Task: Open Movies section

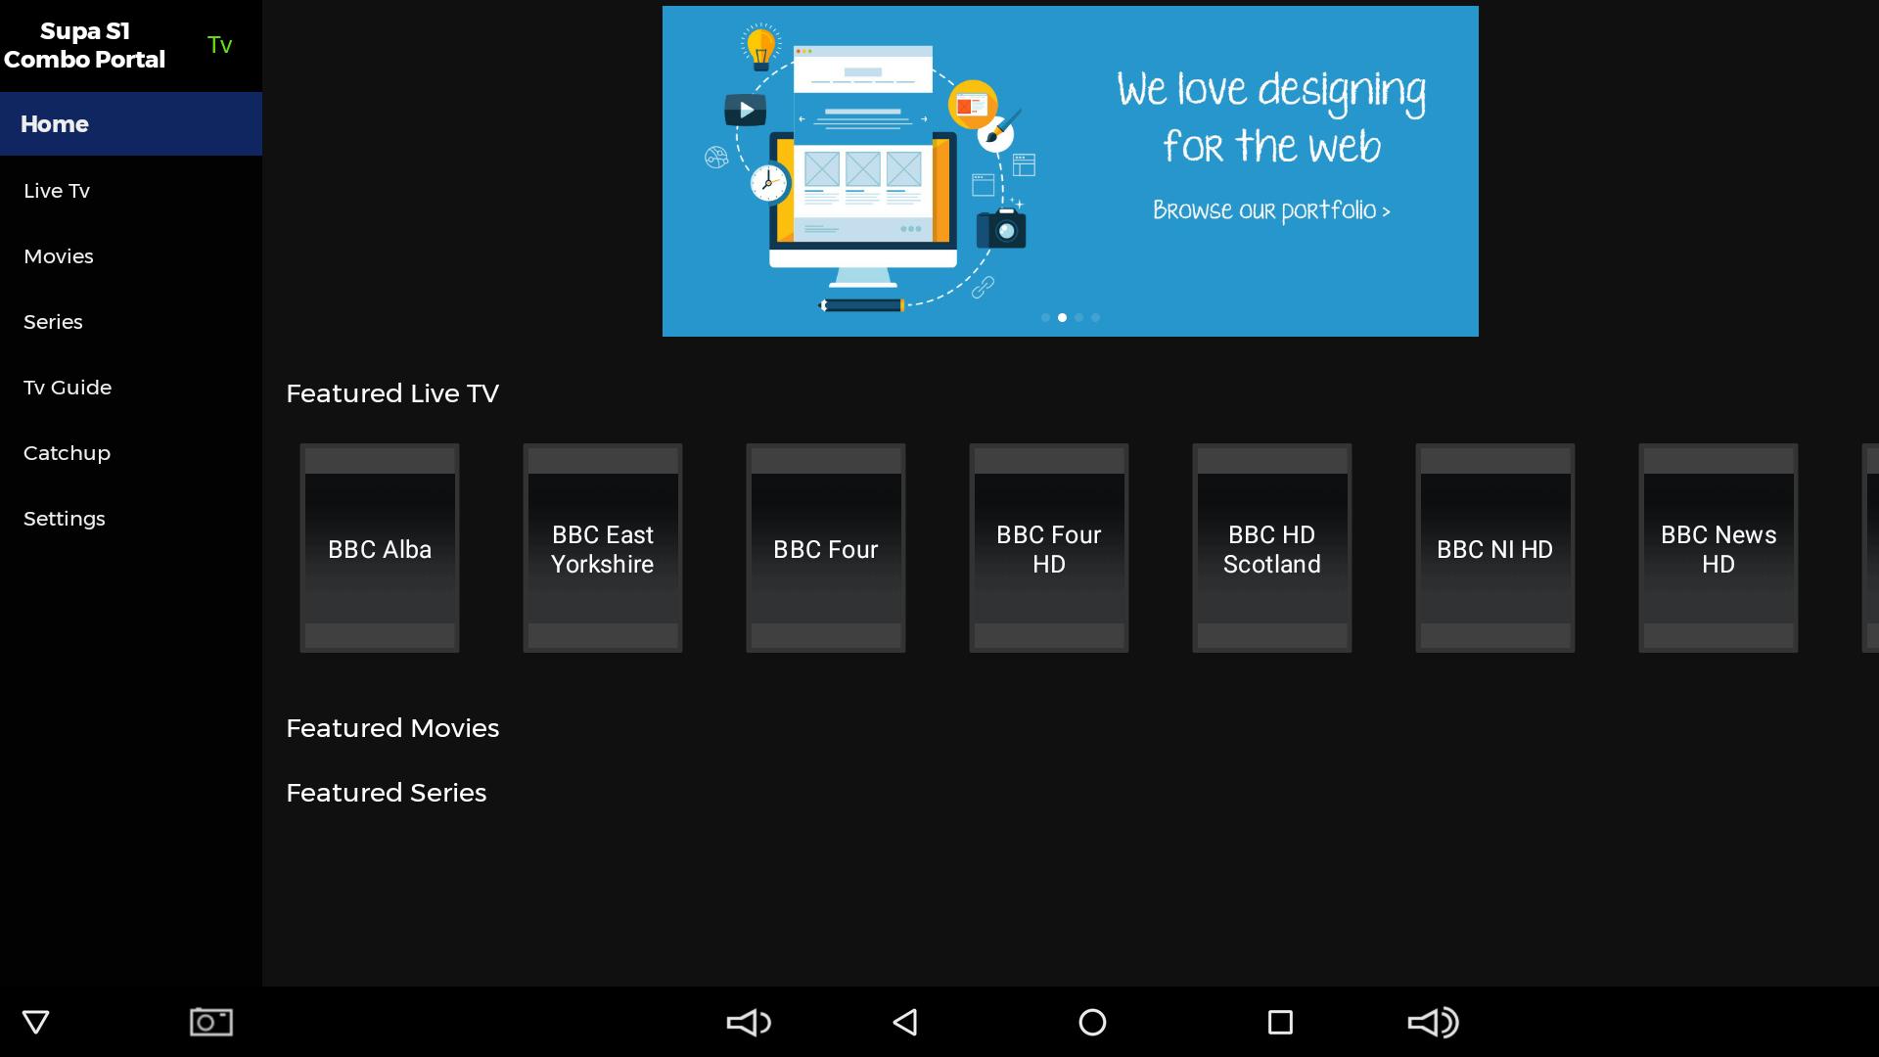Action: coord(131,256)
